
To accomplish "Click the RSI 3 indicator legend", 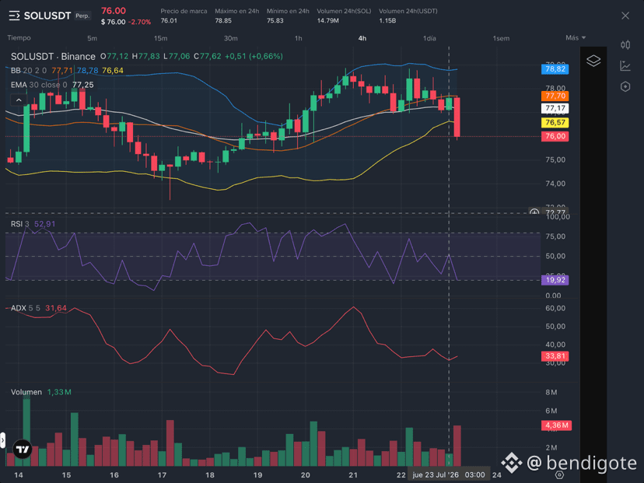I will 19,224.
